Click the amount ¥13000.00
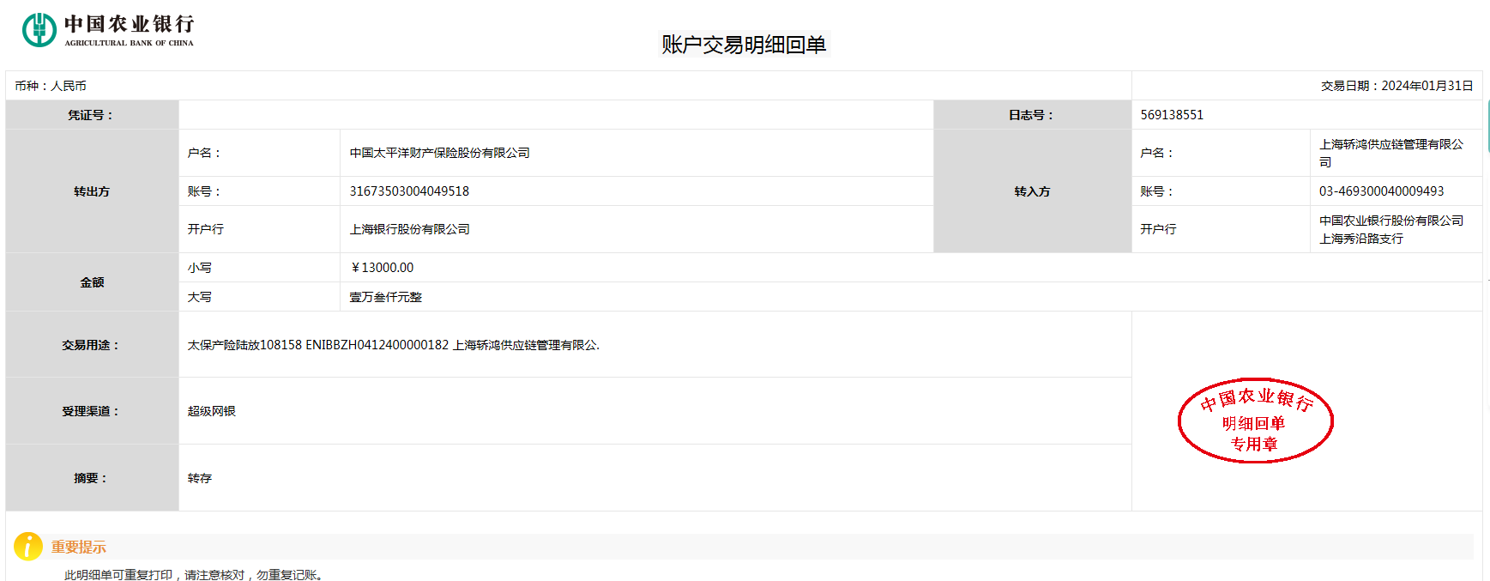Viewport: 1490px width, 581px height. pyautogui.click(x=382, y=268)
